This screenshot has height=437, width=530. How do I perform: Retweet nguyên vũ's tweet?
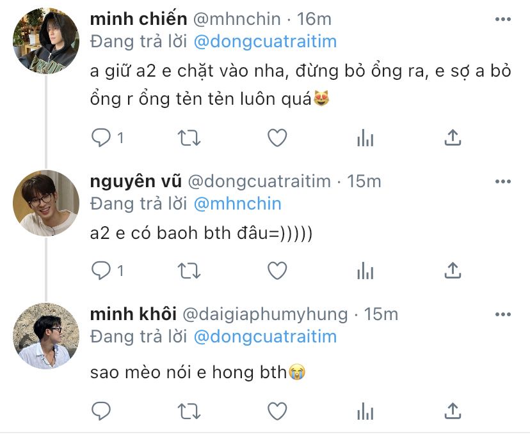point(189,271)
